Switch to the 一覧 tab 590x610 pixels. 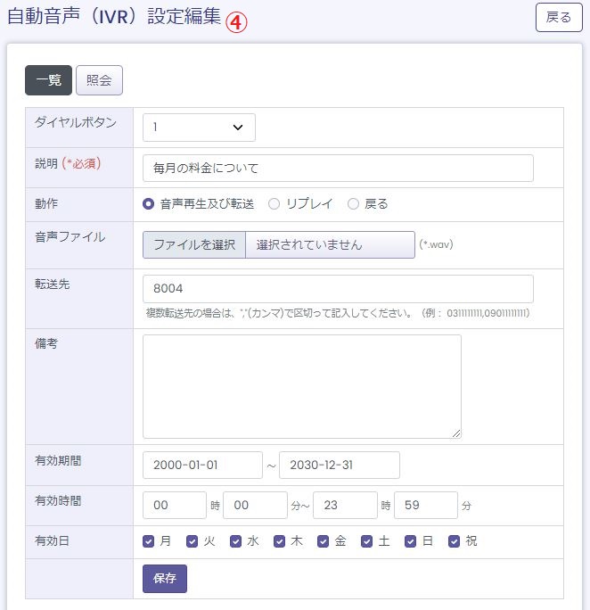[48, 80]
